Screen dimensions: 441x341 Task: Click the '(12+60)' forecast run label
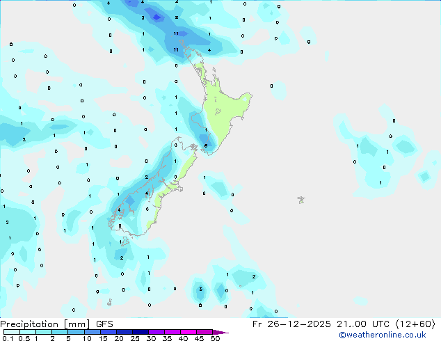point(415,324)
